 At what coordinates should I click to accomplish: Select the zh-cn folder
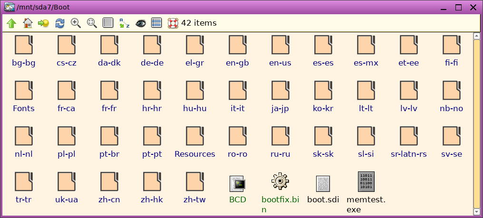109,188
